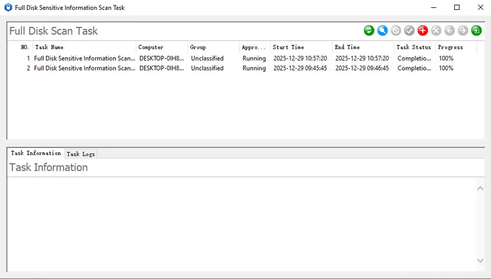Click Completio... task status in row 2
The width and height of the screenshot is (491, 279).
click(414, 68)
